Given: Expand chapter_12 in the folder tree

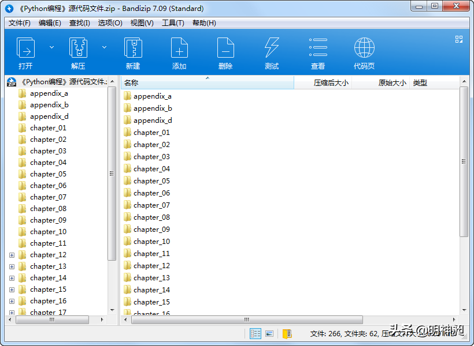Looking at the screenshot, I should coord(12,255).
